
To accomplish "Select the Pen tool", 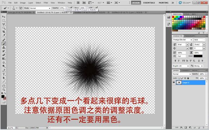I will point(4,70).
